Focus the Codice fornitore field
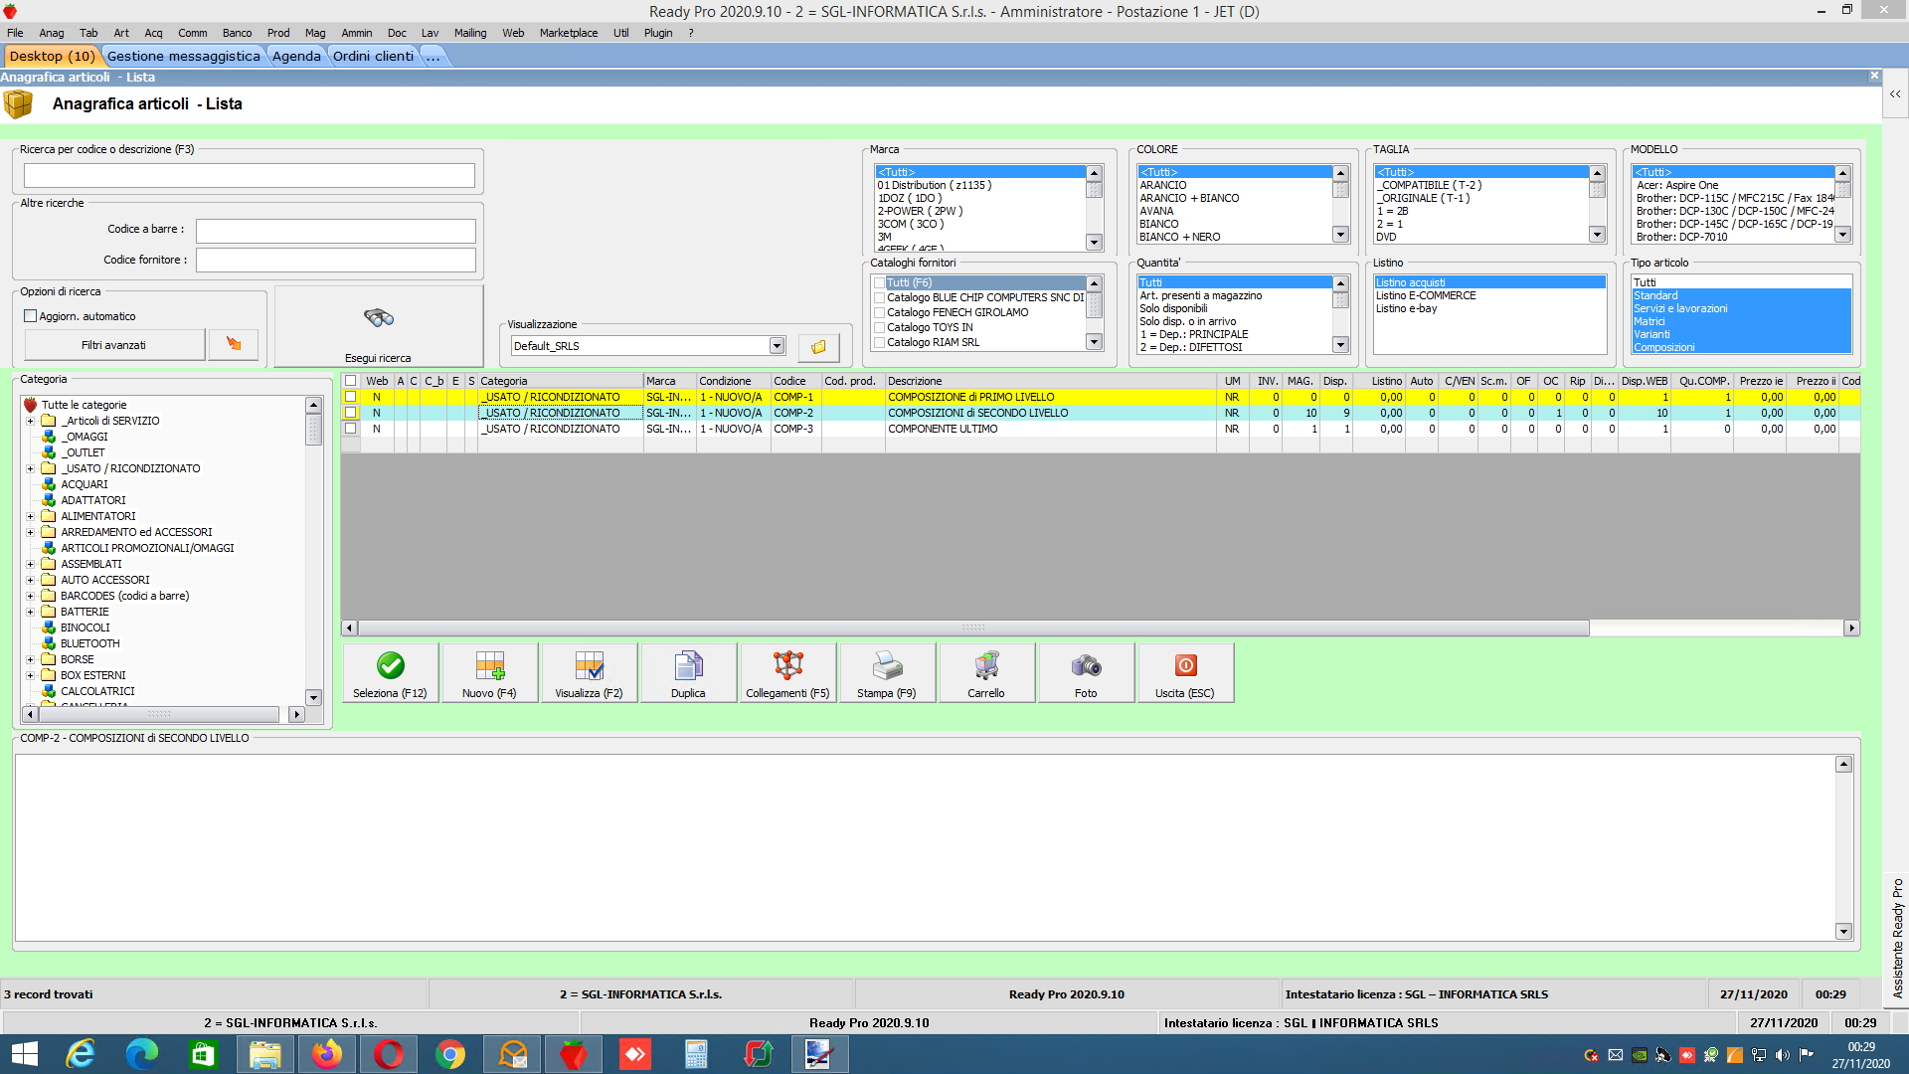 click(335, 261)
